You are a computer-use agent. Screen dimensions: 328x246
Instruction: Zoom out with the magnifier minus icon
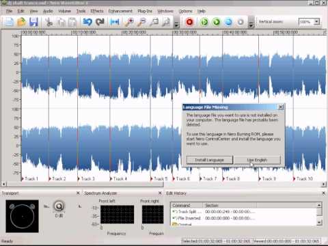[141, 22]
